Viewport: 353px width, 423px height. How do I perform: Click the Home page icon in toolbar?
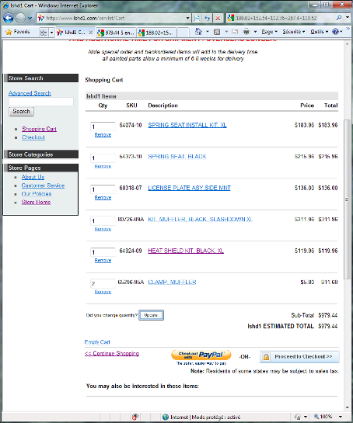[199, 32]
